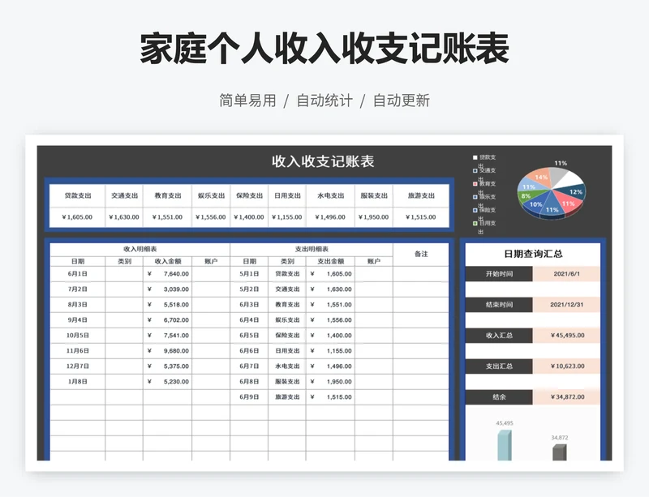Screen dimensions: 649x497
Task: Select the 旅游支出 header cell in summary row
Action: [421, 195]
